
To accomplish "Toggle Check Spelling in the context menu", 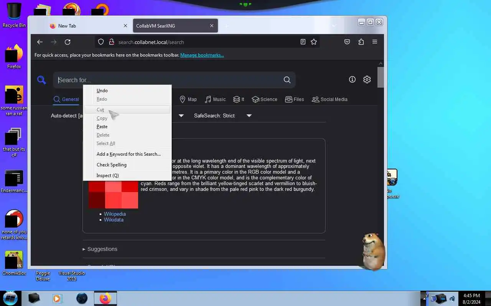I will pyautogui.click(x=127, y=165).
